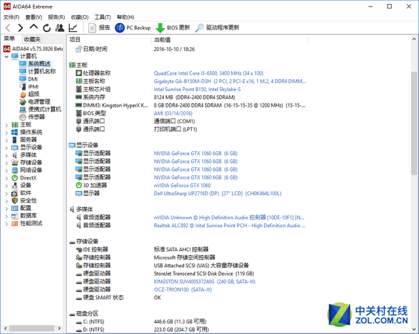Screen dimensions: 419x334
Task: Click the QuadCore Intel Core i5-6500 link
Action: tap(208, 73)
